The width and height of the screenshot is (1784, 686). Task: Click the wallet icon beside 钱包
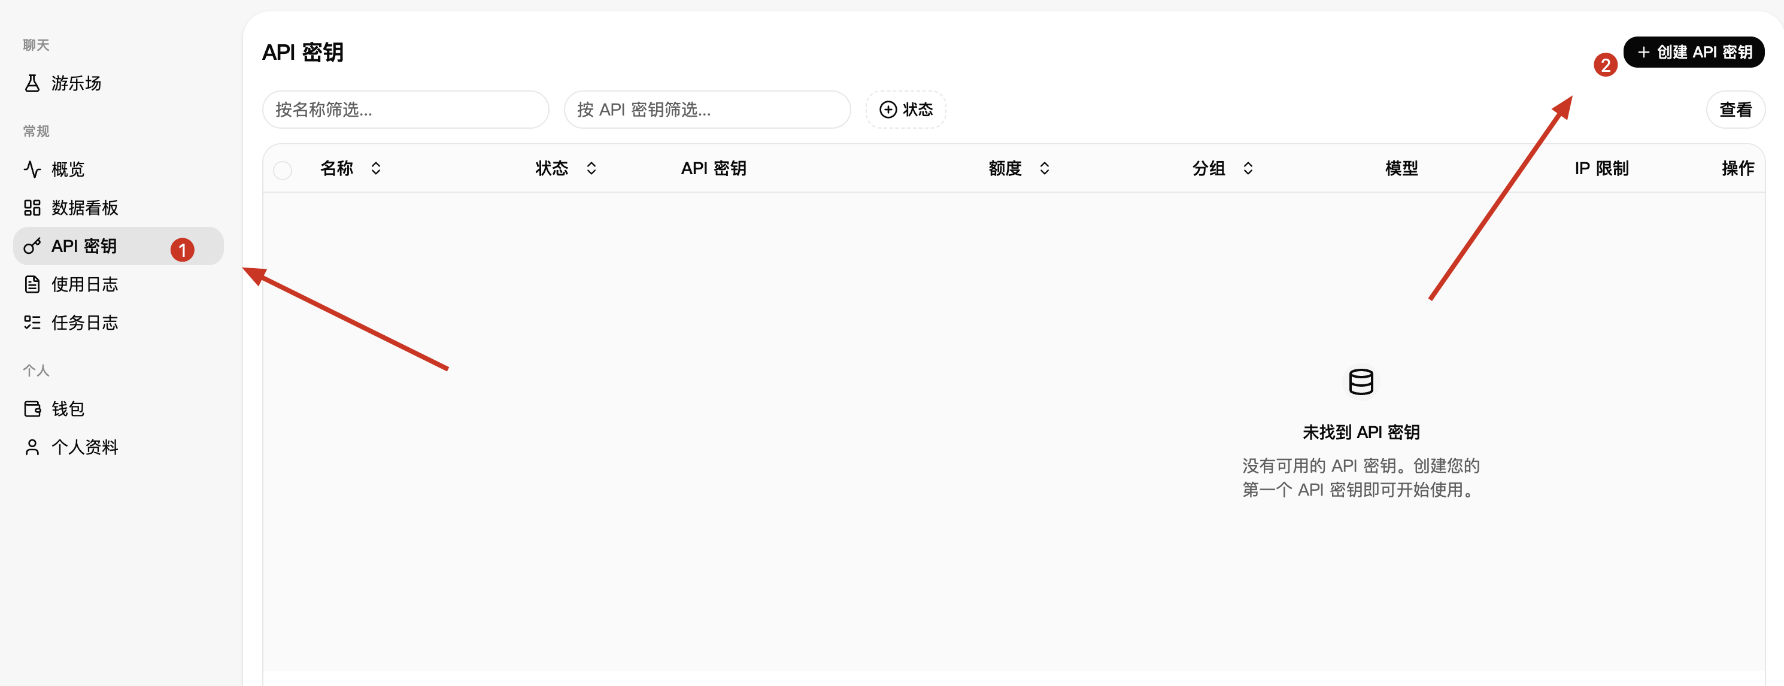tap(32, 409)
